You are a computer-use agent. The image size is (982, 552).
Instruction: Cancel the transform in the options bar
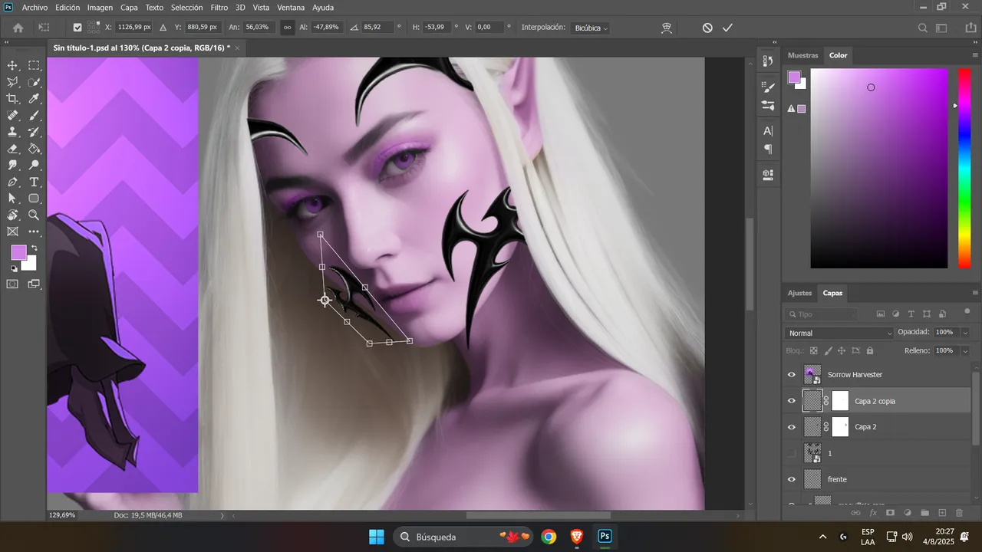click(x=707, y=28)
